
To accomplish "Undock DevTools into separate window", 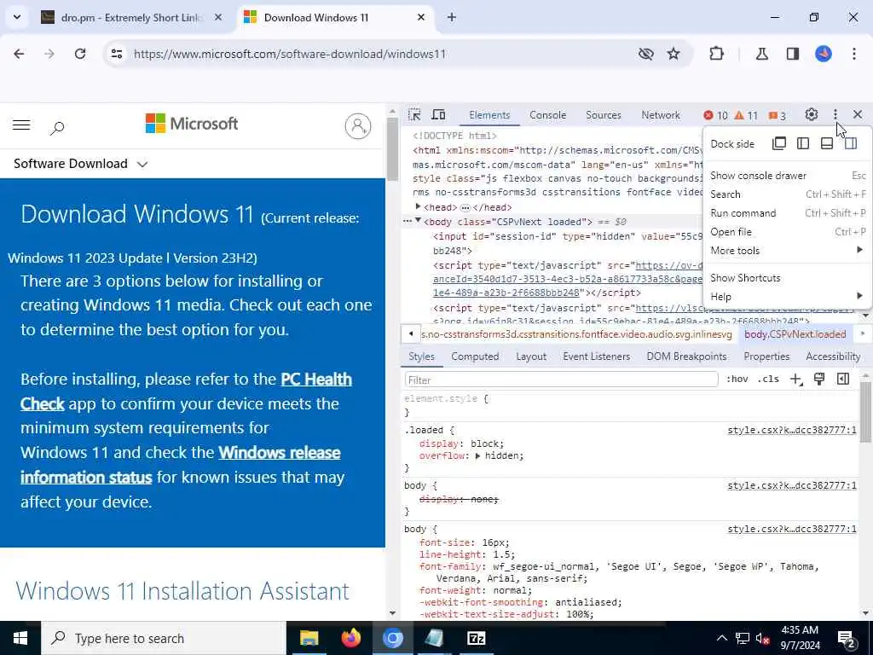I will tap(779, 143).
